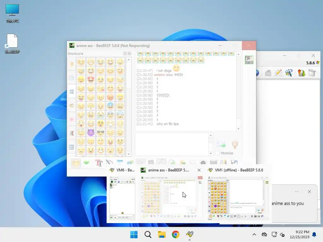Viewport: 323px width, 242px height.
Task: Record a voice message with microphone
Action: click(235, 144)
